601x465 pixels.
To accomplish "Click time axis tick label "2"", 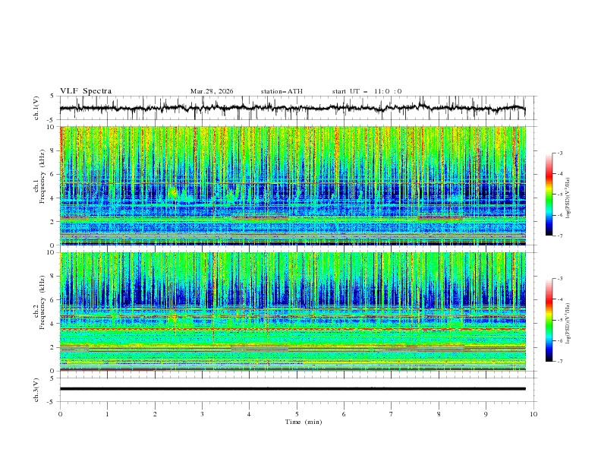I will tap(155, 414).
